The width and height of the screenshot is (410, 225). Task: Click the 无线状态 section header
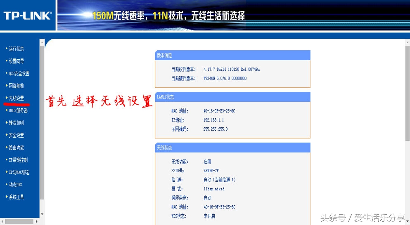(x=232, y=148)
